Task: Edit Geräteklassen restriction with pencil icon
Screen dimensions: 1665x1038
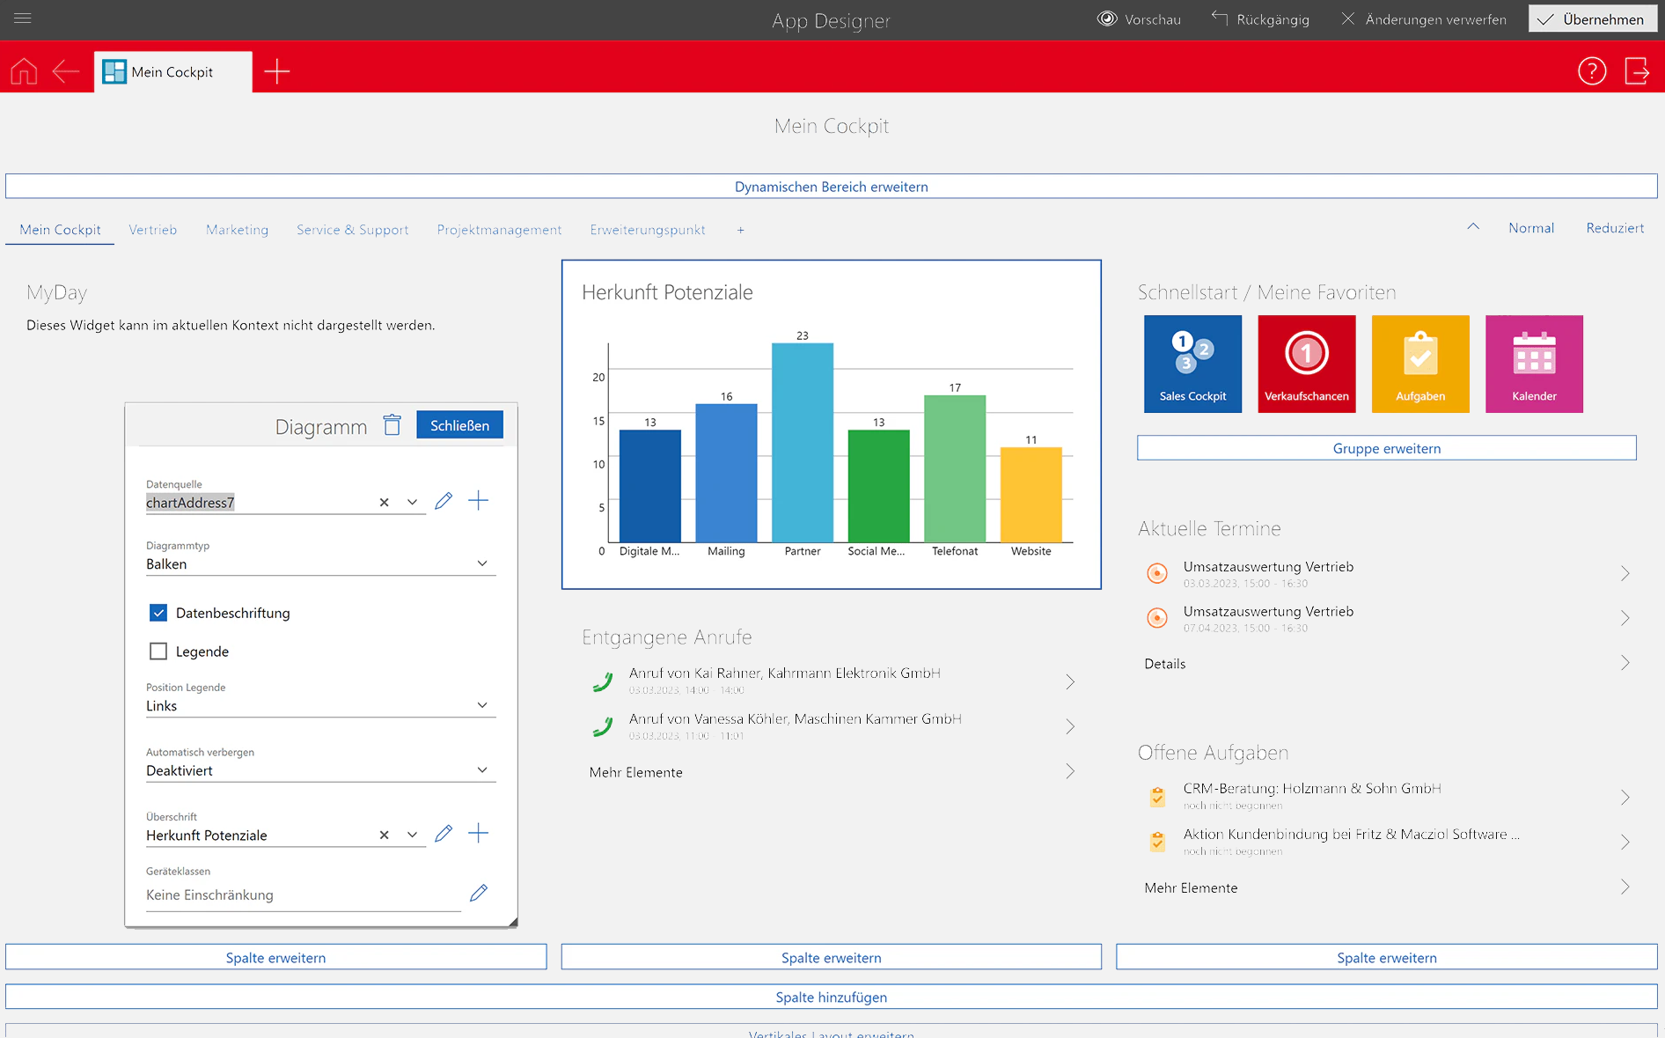Action: 479,893
